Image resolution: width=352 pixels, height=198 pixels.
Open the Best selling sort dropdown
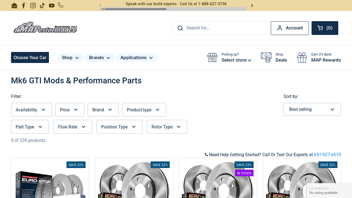coord(312,110)
